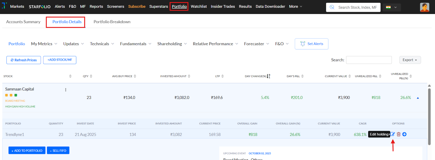Viewport: 435px width, 160px height.
Task: Click the Trendlyne logo icon
Action: point(4,5)
